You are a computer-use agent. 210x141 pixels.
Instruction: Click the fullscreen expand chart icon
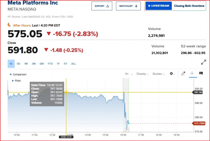[203, 62]
